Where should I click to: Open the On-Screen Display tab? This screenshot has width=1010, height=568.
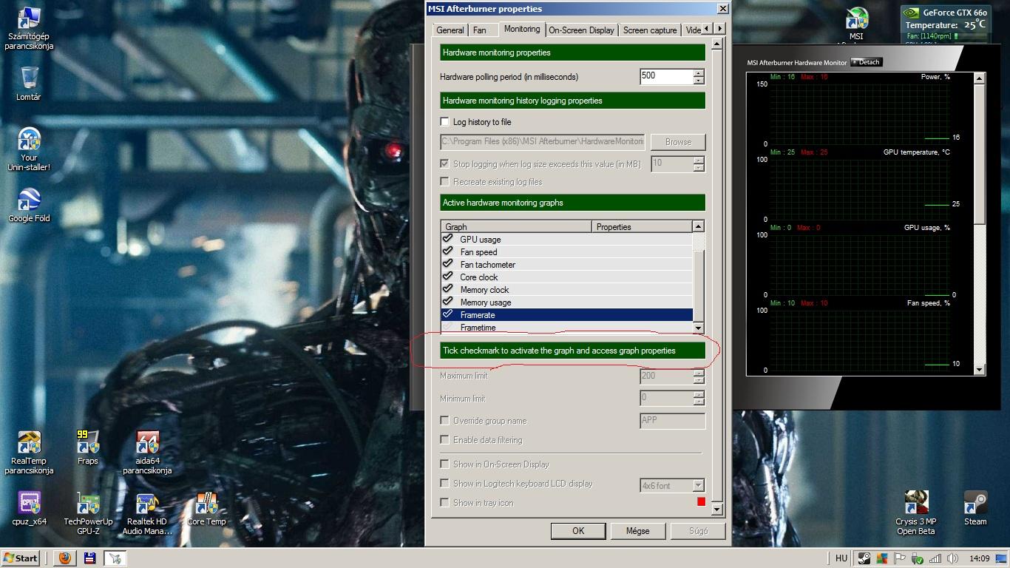tap(581, 30)
